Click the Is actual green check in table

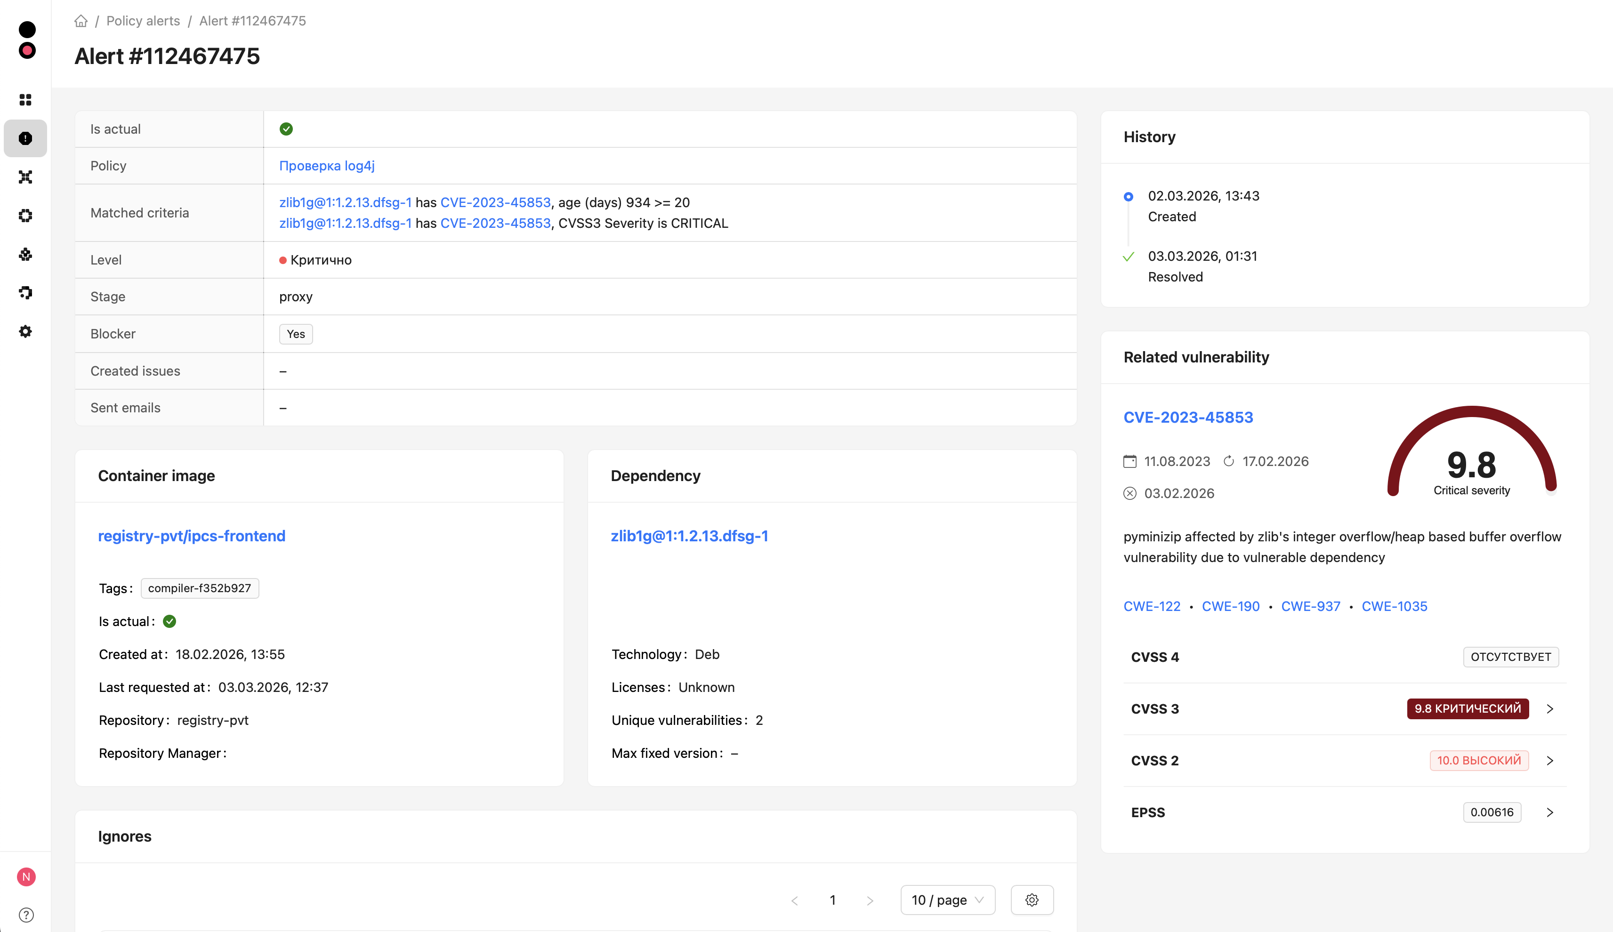286,129
